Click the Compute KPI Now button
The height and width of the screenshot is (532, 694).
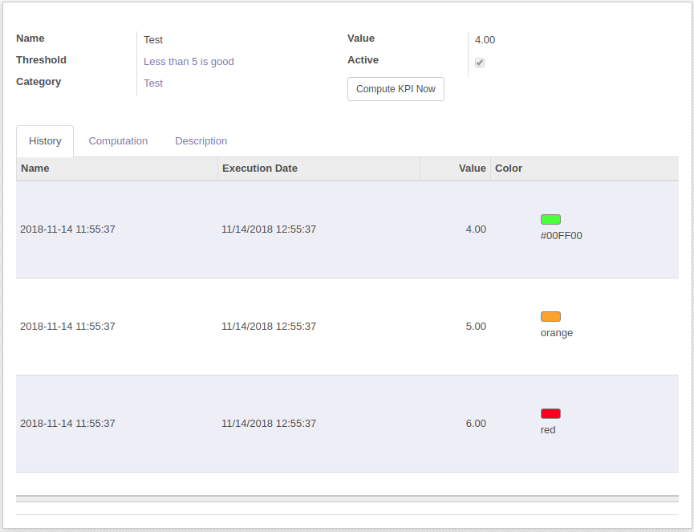click(x=396, y=89)
